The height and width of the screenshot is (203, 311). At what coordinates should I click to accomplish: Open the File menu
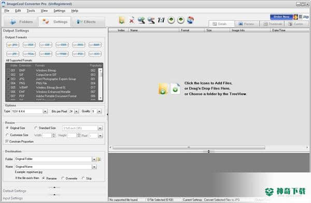pos(7,11)
